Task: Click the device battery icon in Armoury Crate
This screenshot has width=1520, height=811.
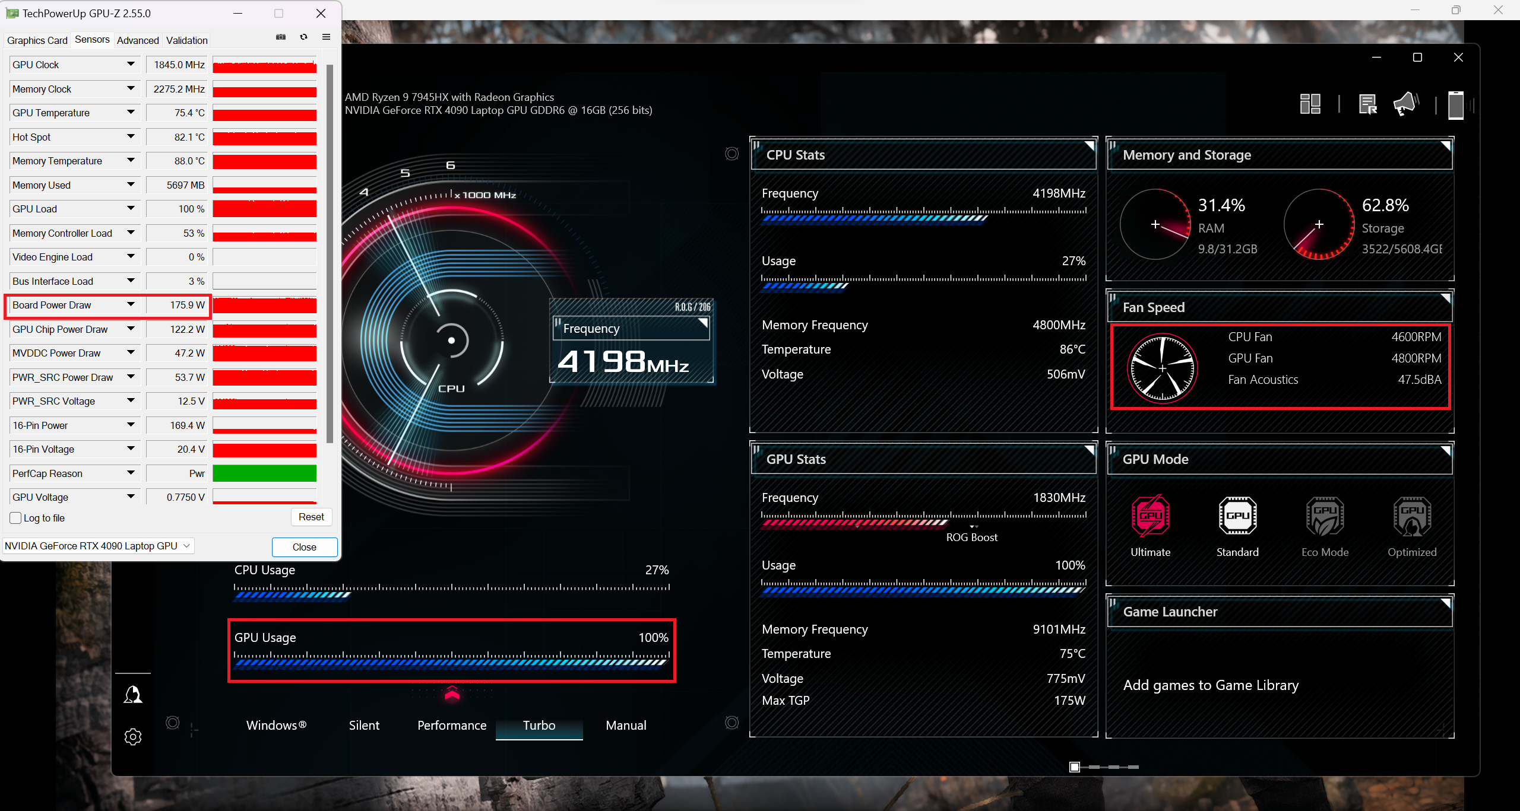Action: [1456, 105]
